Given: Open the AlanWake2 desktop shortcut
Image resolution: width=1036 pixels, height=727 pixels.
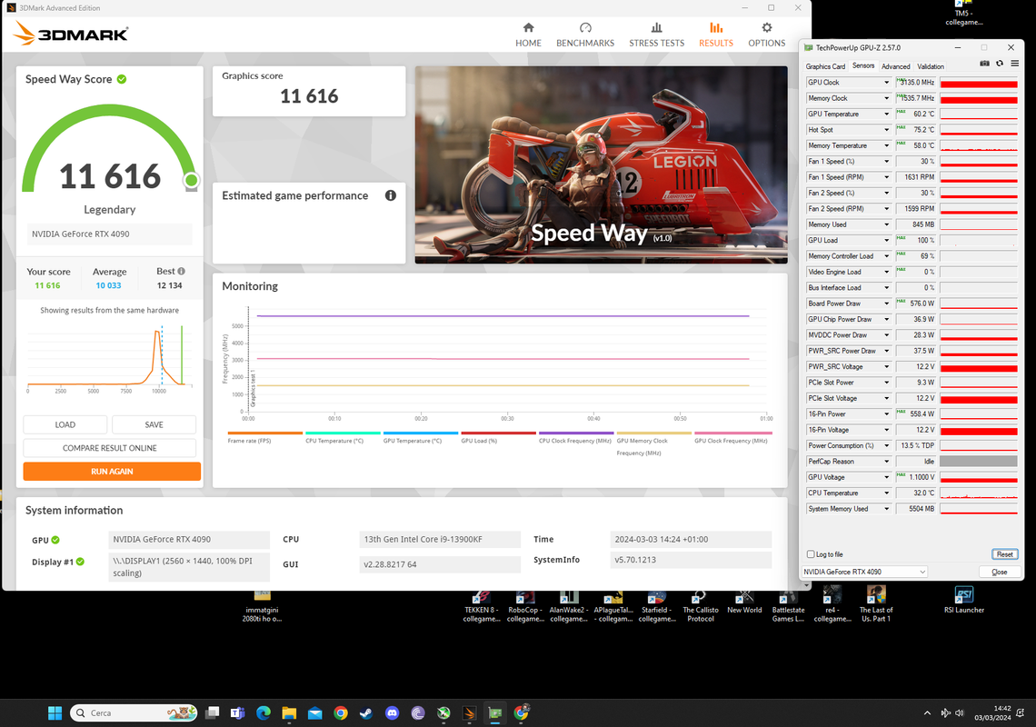Looking at the screenshot, I should click(569, 607).
